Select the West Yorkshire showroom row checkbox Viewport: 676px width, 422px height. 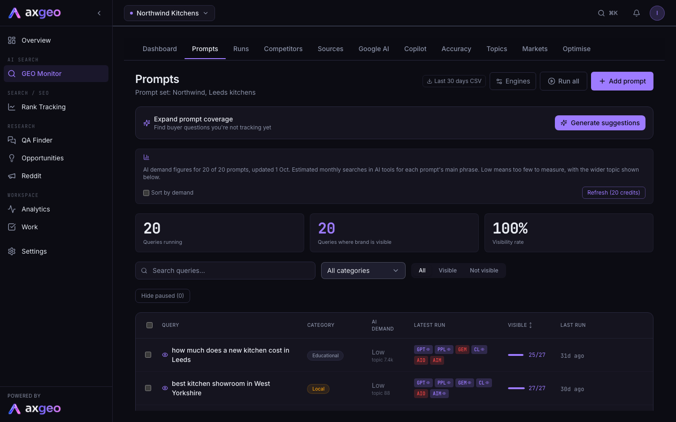click(148, 388)
